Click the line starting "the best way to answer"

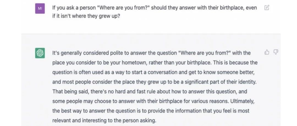(x=151, y=111)
